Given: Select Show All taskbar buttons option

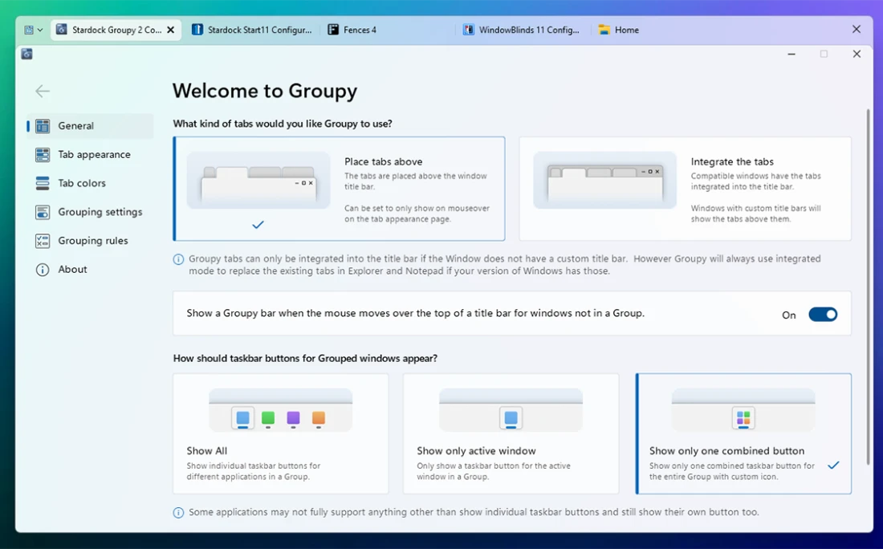Looking at the screenshot, I should click(280, 433).
